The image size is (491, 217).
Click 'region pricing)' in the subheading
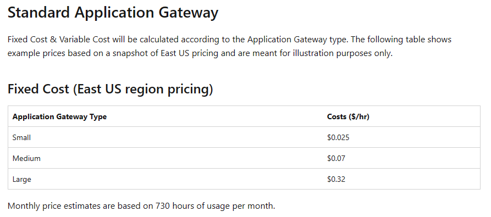(169, 90)
